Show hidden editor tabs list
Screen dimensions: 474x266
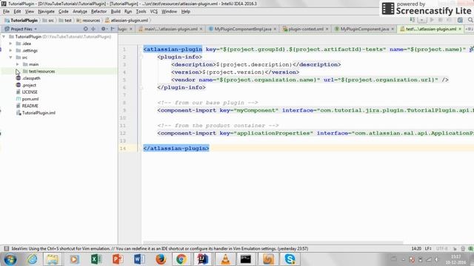(x=470, y=29)
